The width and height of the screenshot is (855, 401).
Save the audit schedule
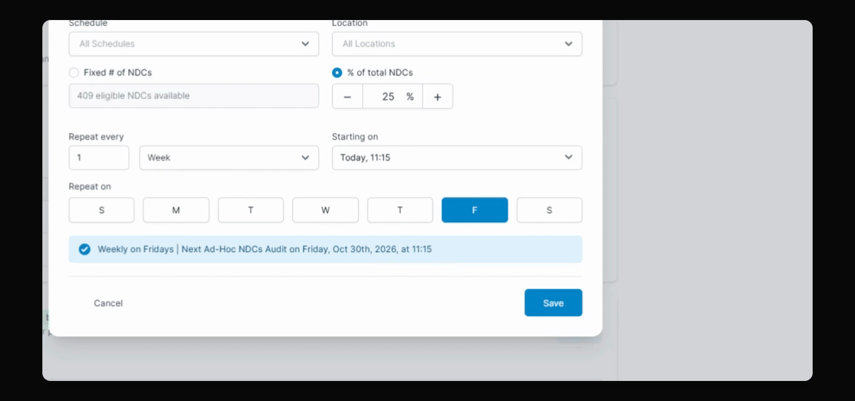coord(553,302)
